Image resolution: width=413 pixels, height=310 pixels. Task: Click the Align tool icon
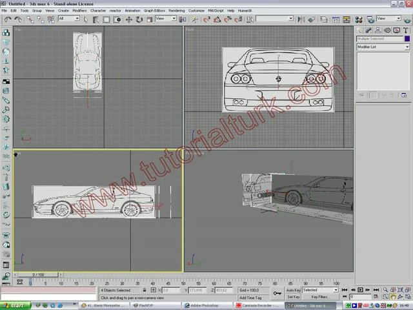pyautogui.click(x=312, y=19)
